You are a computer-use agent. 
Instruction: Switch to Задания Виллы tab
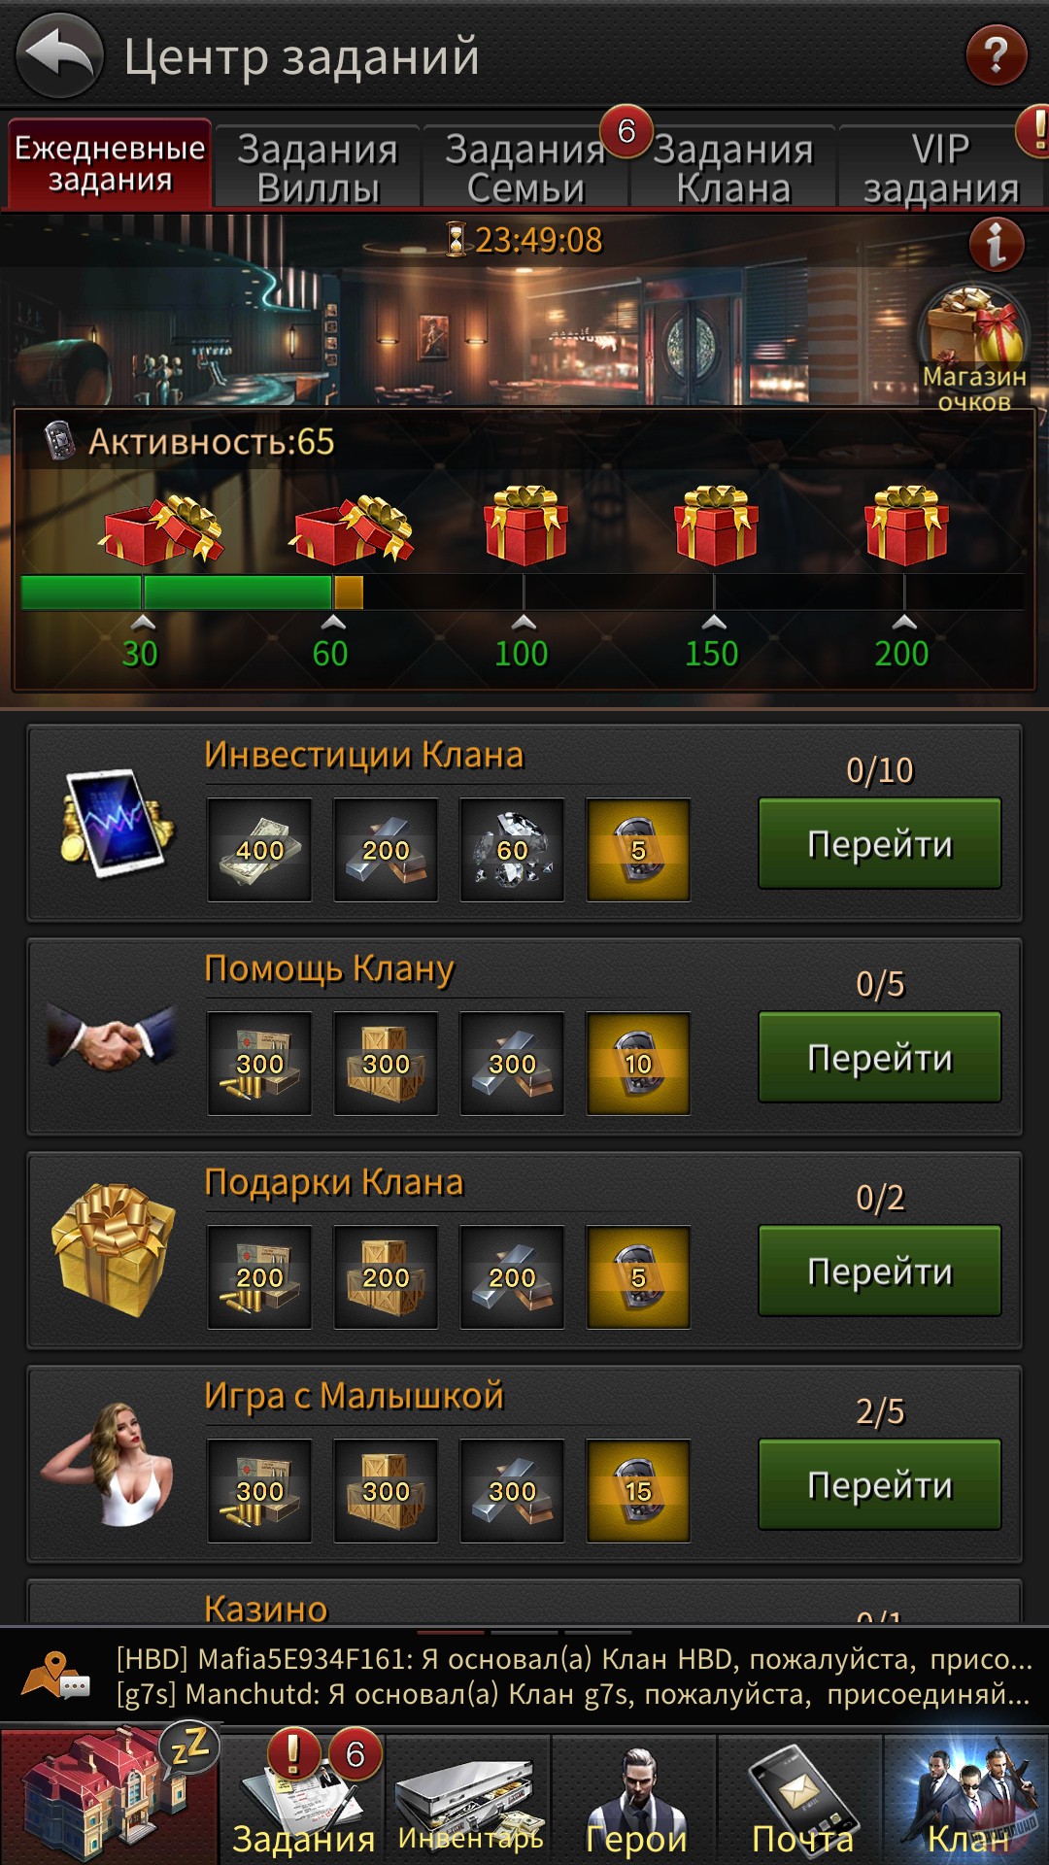[318, 167]
